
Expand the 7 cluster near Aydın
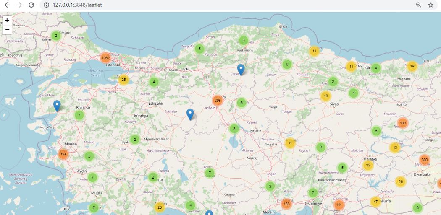(92, 177)
